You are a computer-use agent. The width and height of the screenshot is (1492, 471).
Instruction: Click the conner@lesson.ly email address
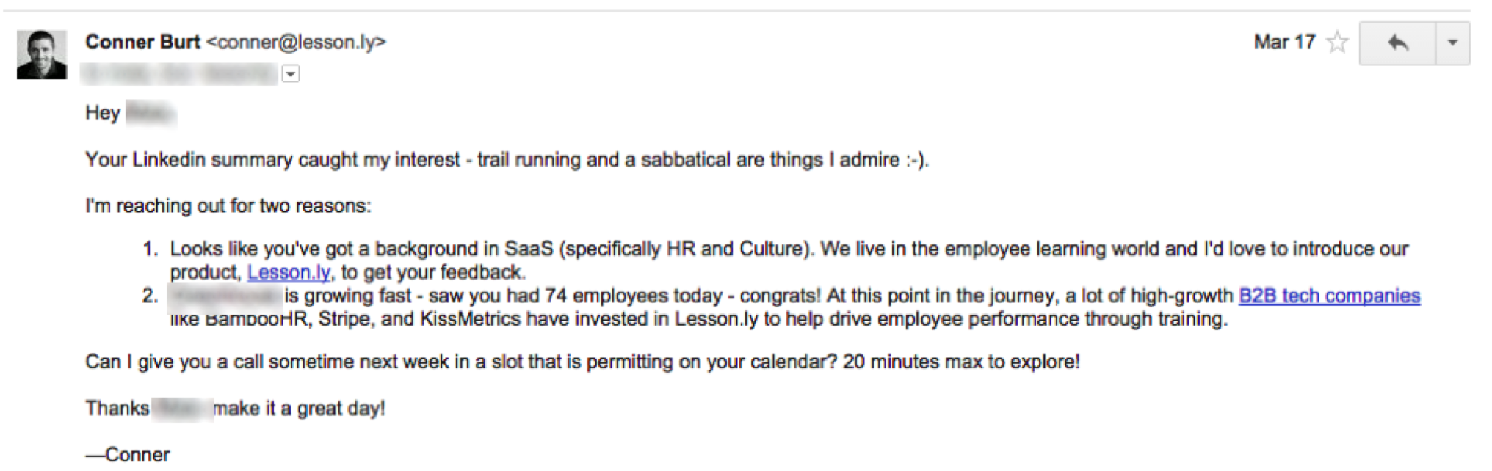click(296, 43)
